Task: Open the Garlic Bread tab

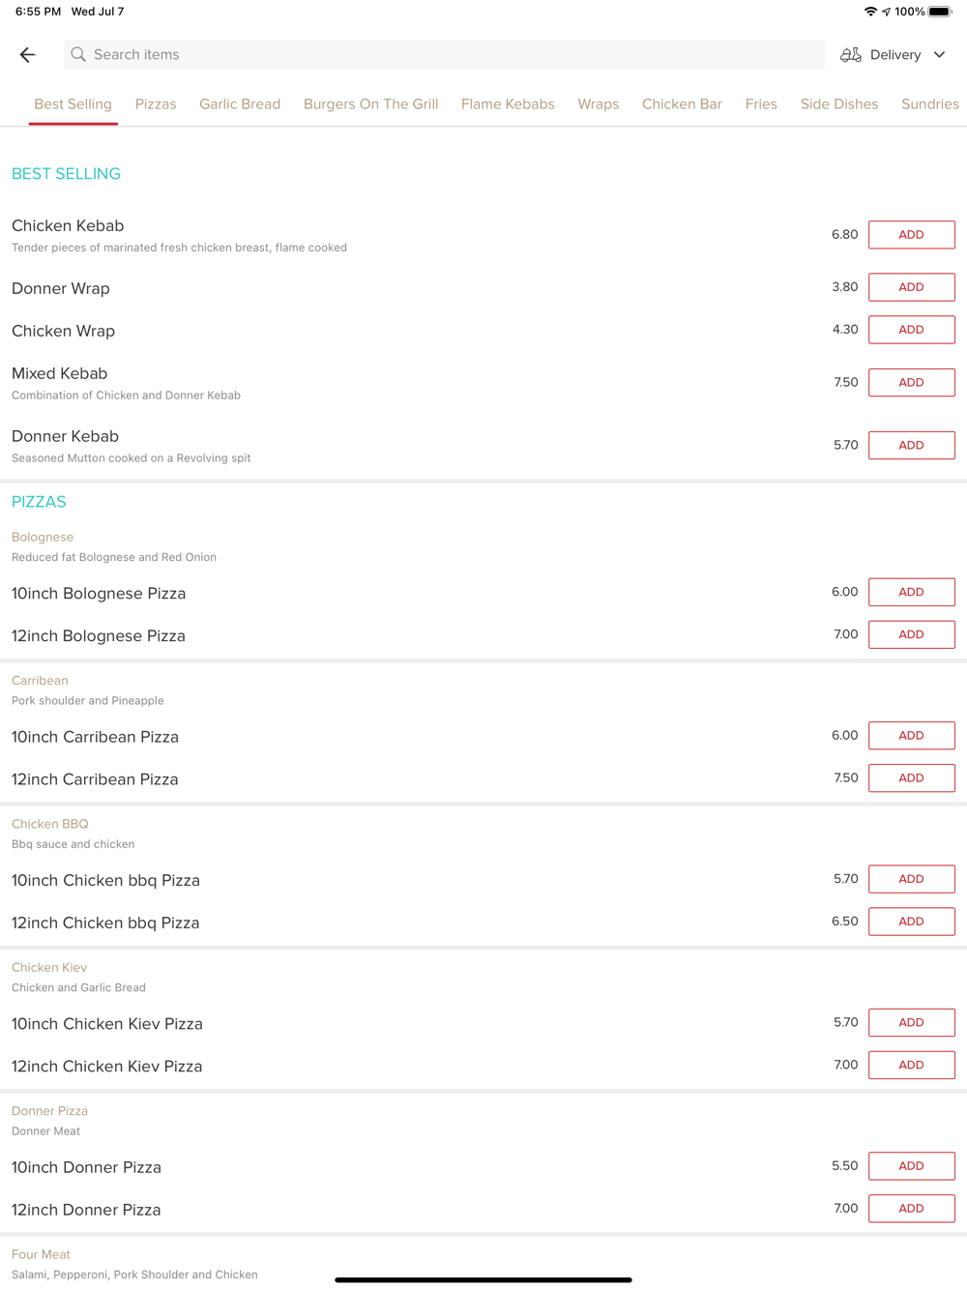Action: coord(240,104)
